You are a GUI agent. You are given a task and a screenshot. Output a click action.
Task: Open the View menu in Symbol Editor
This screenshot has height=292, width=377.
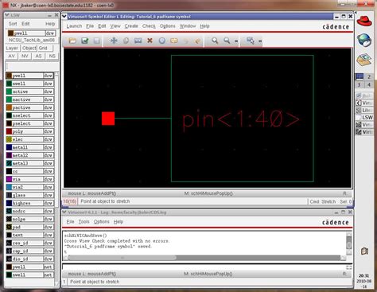point(115,26)
